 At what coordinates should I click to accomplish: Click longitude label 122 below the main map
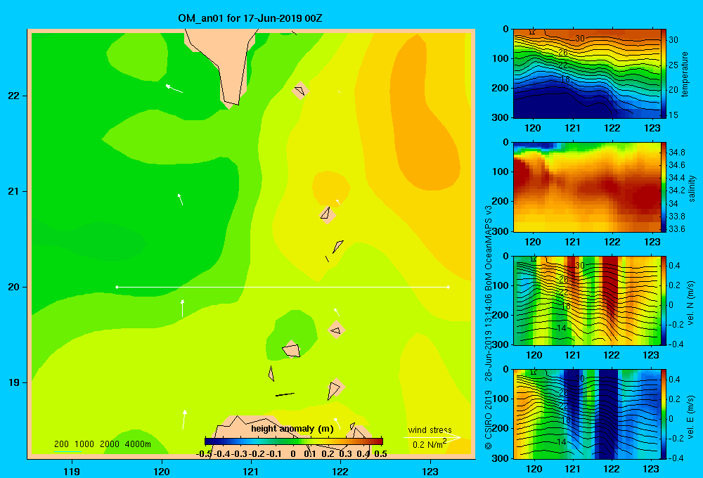341,471
